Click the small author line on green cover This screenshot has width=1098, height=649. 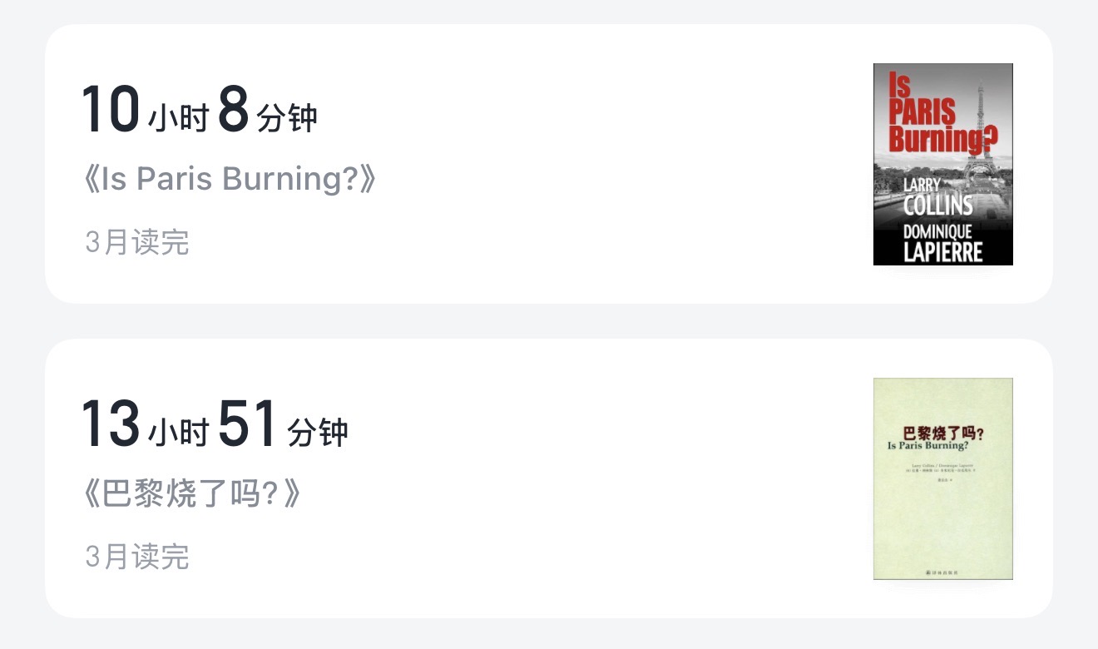click(942, 464)
